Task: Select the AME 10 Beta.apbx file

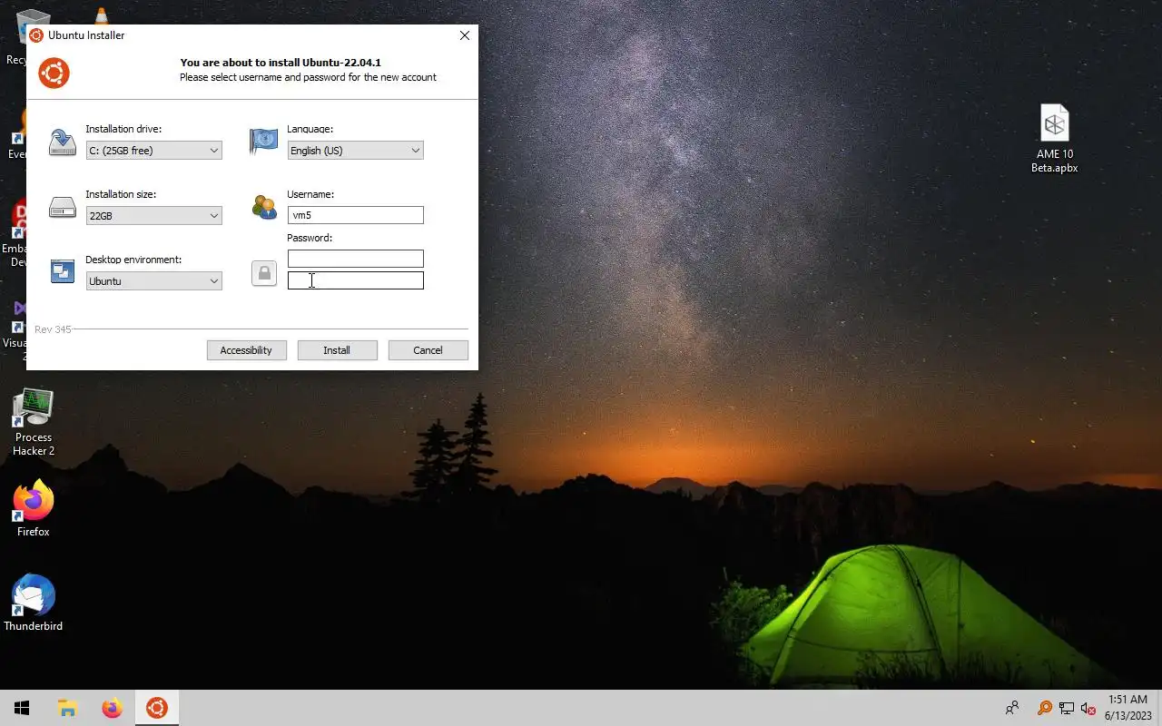Action: coord(1054,139)
